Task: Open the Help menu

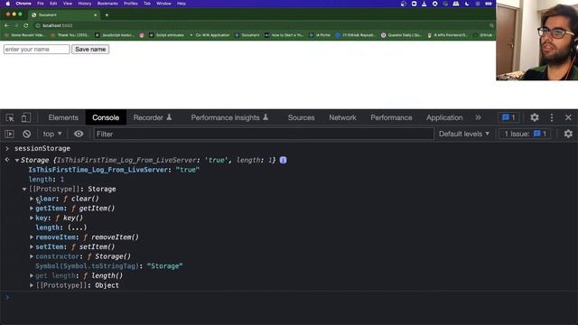Action: (182, 4)
